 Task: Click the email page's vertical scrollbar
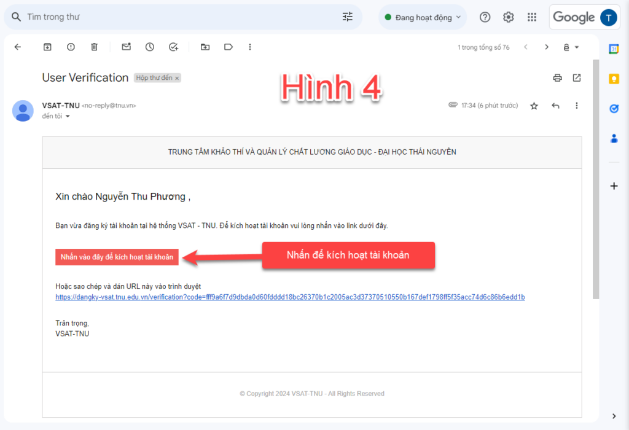point(596,179)
